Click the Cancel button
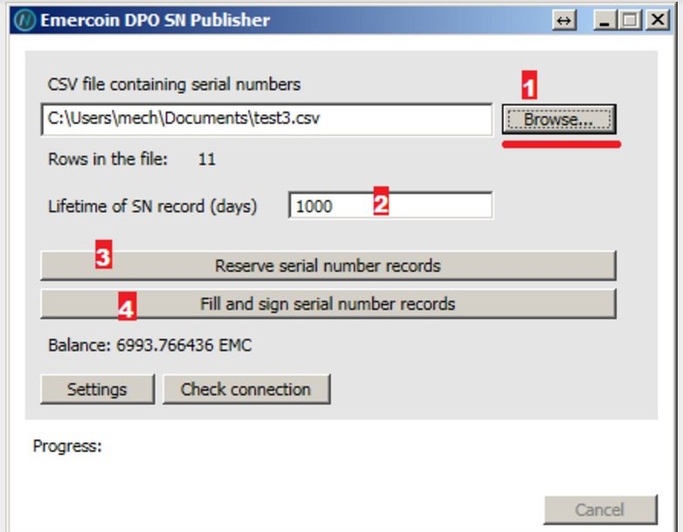The image size is (683, 532). [x=600, y=509]
